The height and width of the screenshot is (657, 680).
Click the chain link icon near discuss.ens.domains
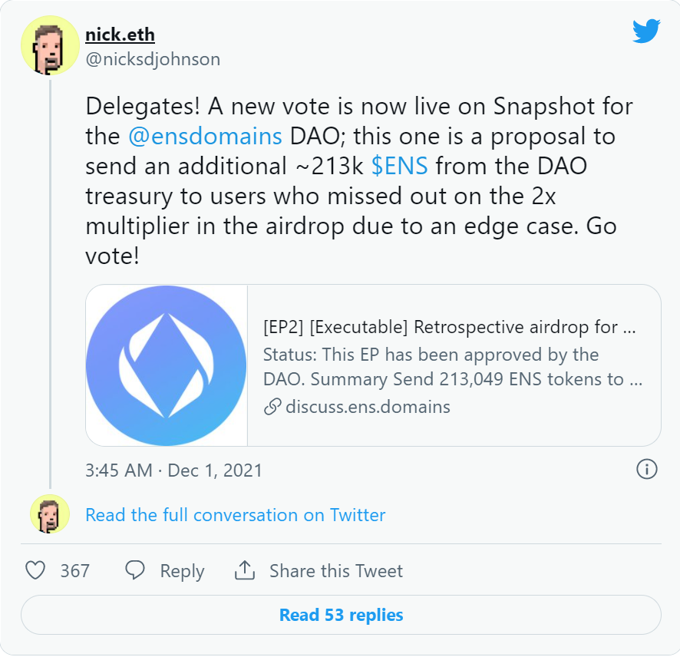[x=272, y=407]
